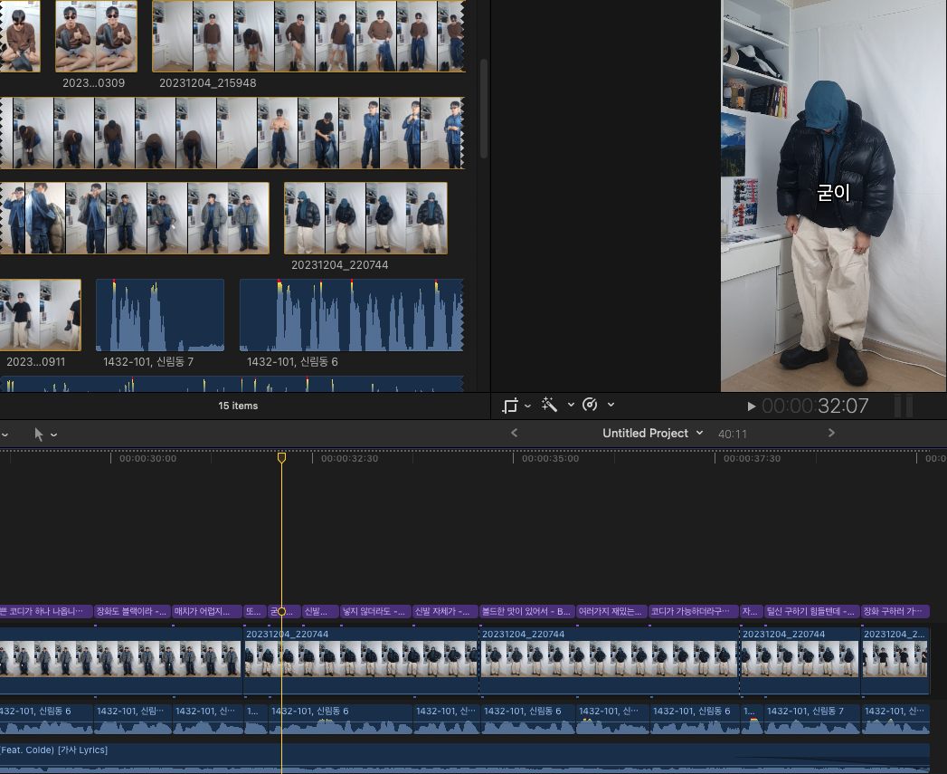This screenshot has height=774, width=947.
Task: Click the project duration 40:11
Action: [x=732, y=435]
